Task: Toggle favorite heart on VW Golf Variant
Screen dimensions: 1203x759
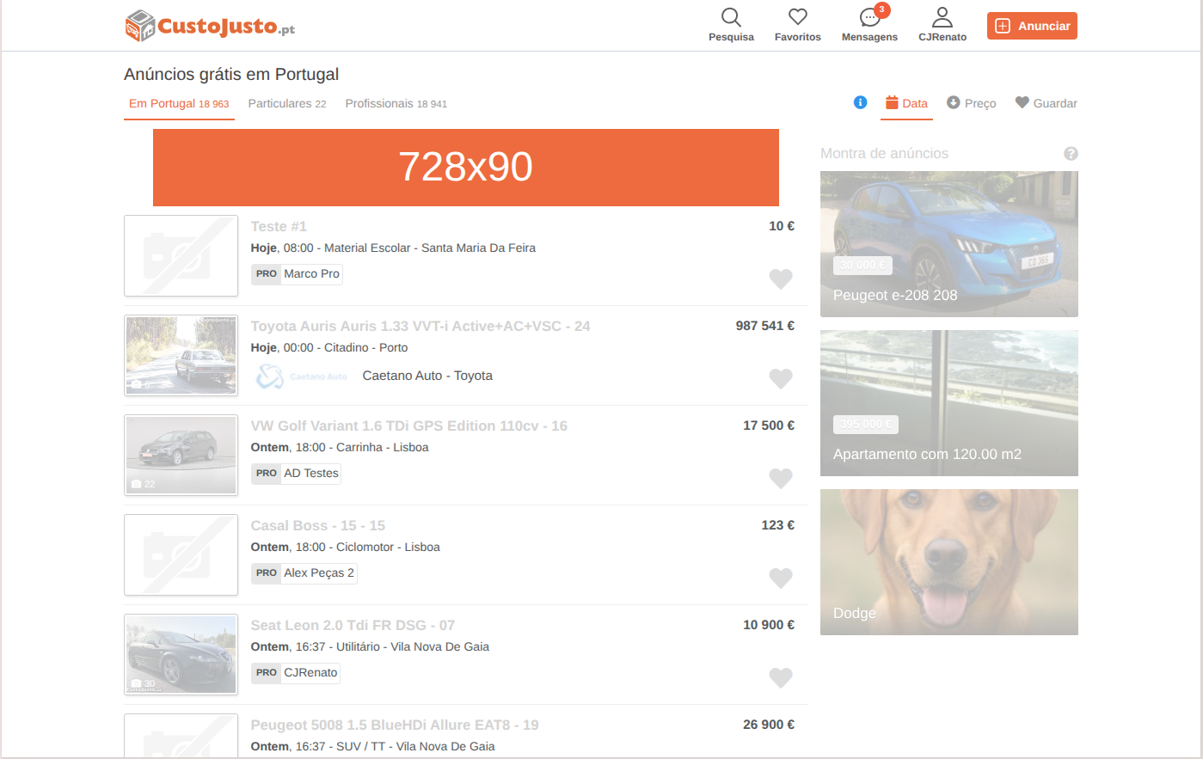Action: pyautogui.click(x=780, y=478)
